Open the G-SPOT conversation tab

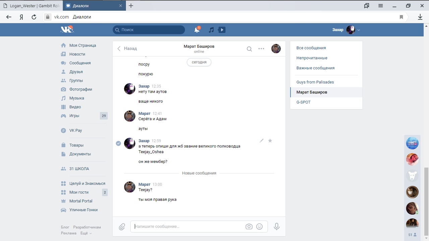(303, 102)
